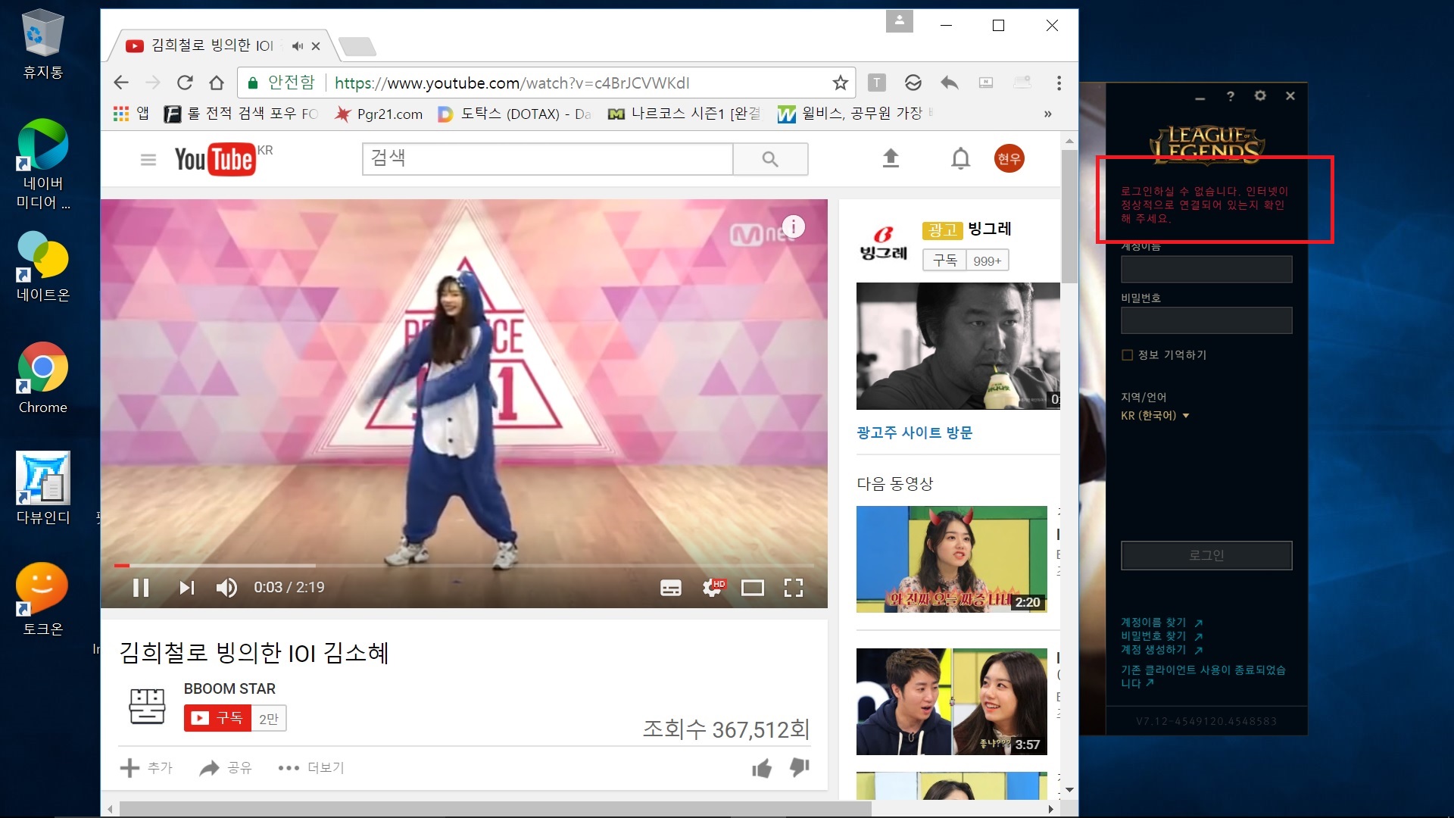Click the League client password field

click(x=1206, y=320)
